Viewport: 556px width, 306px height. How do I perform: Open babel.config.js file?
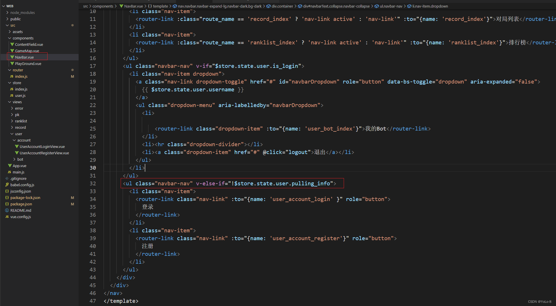tap(22, 185)
